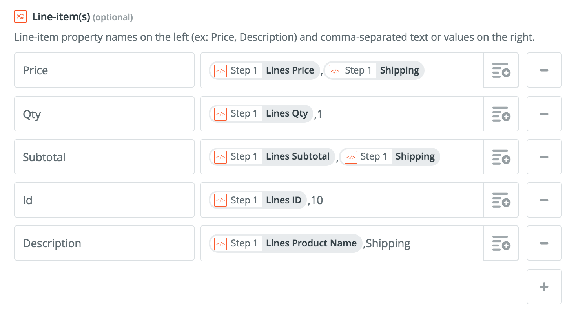Screen dimensions: 576x313
Task: Remove the Description line-item row
Action: point(544,243)
